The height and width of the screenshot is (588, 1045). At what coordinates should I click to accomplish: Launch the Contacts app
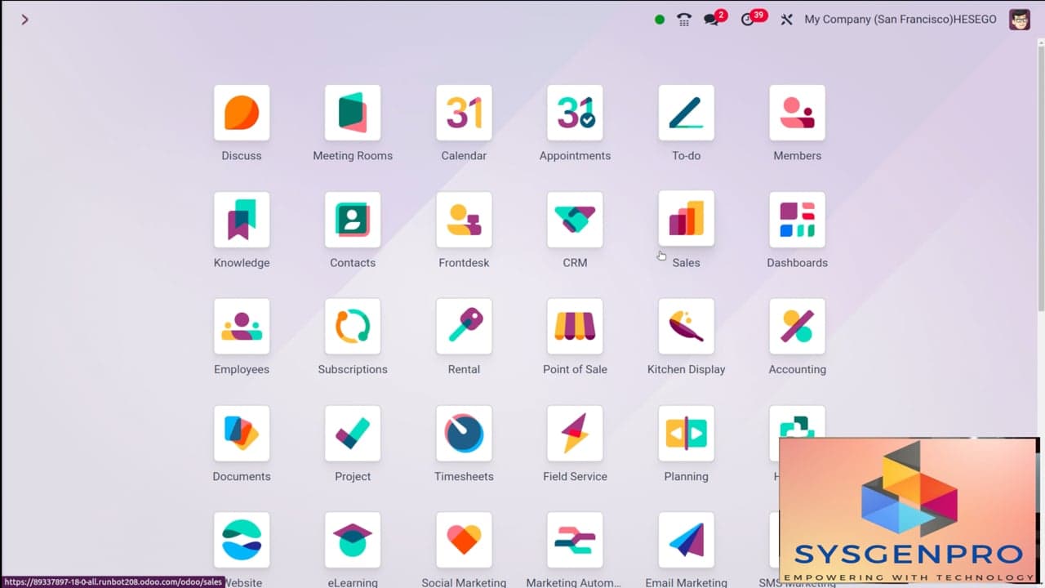(x=353, y=220)
